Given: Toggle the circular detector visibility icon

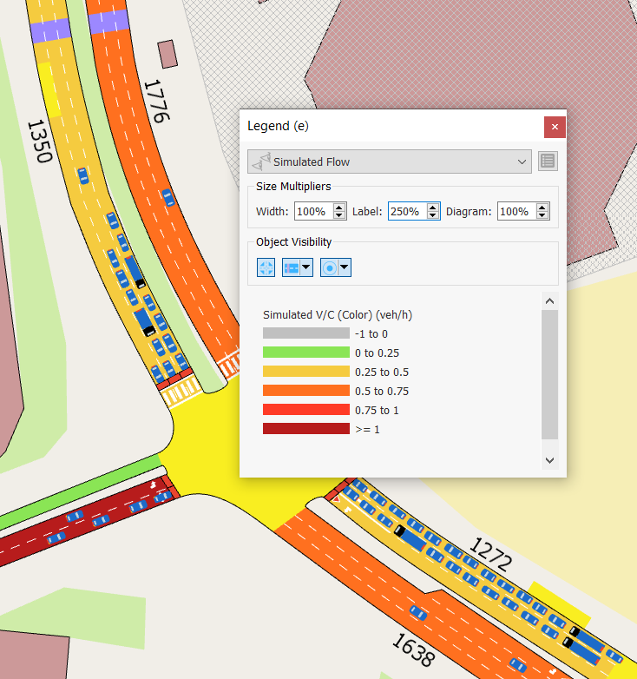Looking at the screenshot, I should coord(330,267).
